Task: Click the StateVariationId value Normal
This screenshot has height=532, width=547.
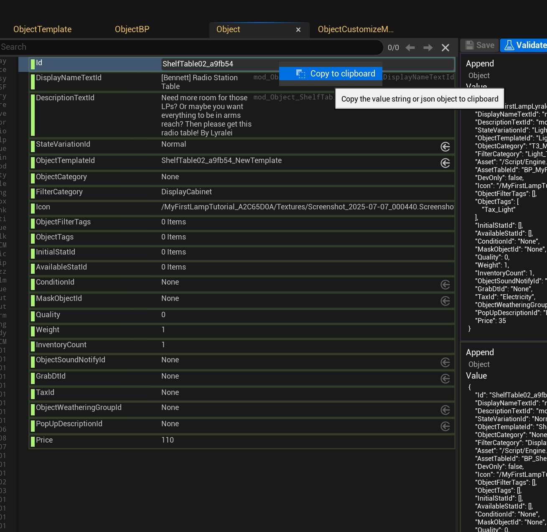Action: click(x=174, y=144)
